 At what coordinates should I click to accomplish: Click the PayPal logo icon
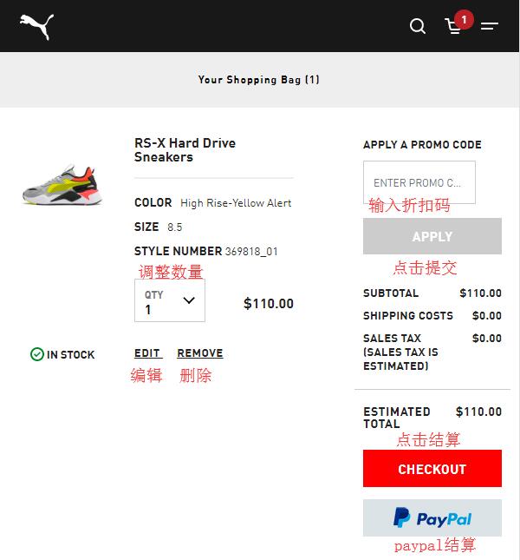[432, 517]
